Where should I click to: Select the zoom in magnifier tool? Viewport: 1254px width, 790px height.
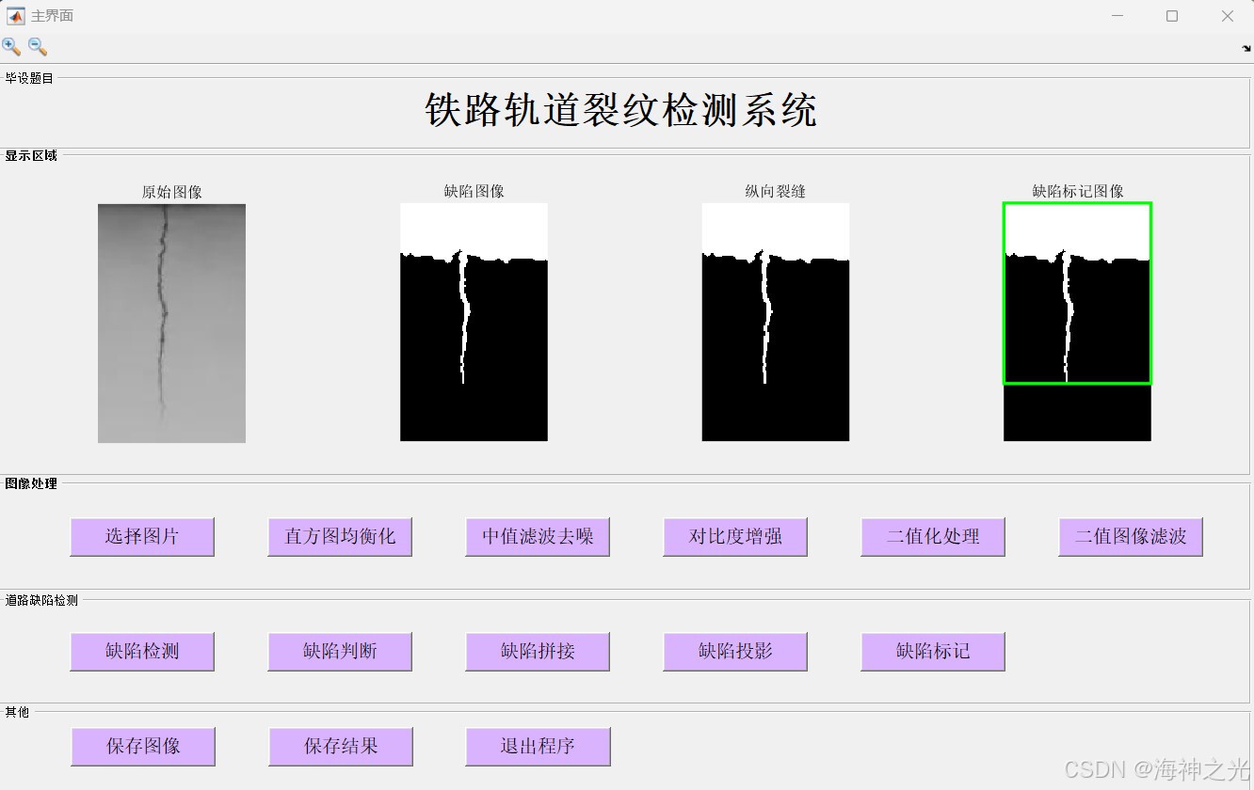pos(12,46)
